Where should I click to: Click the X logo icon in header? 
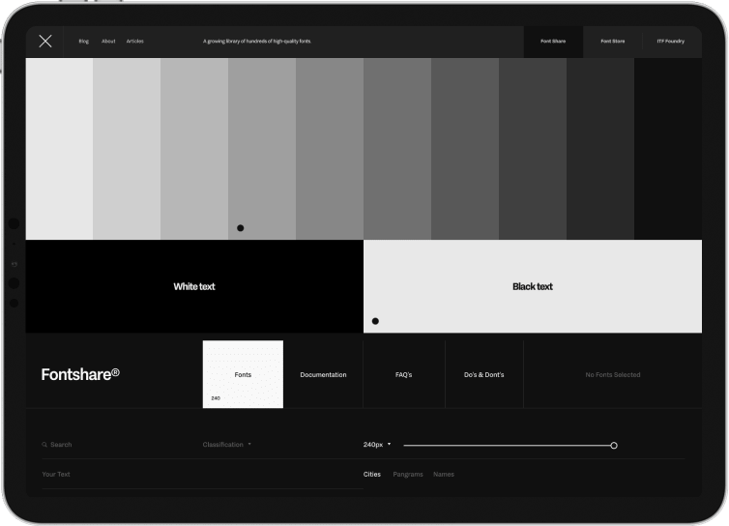(x=45, y=41)
